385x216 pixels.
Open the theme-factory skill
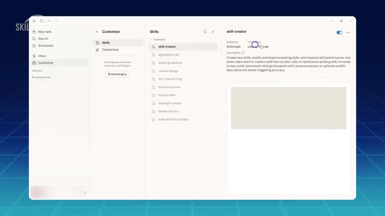tap(183, 112)
